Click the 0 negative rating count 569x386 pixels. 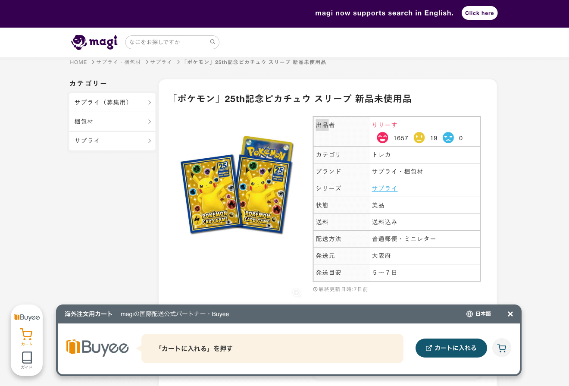pyautogui.click(x=461, y=138)
